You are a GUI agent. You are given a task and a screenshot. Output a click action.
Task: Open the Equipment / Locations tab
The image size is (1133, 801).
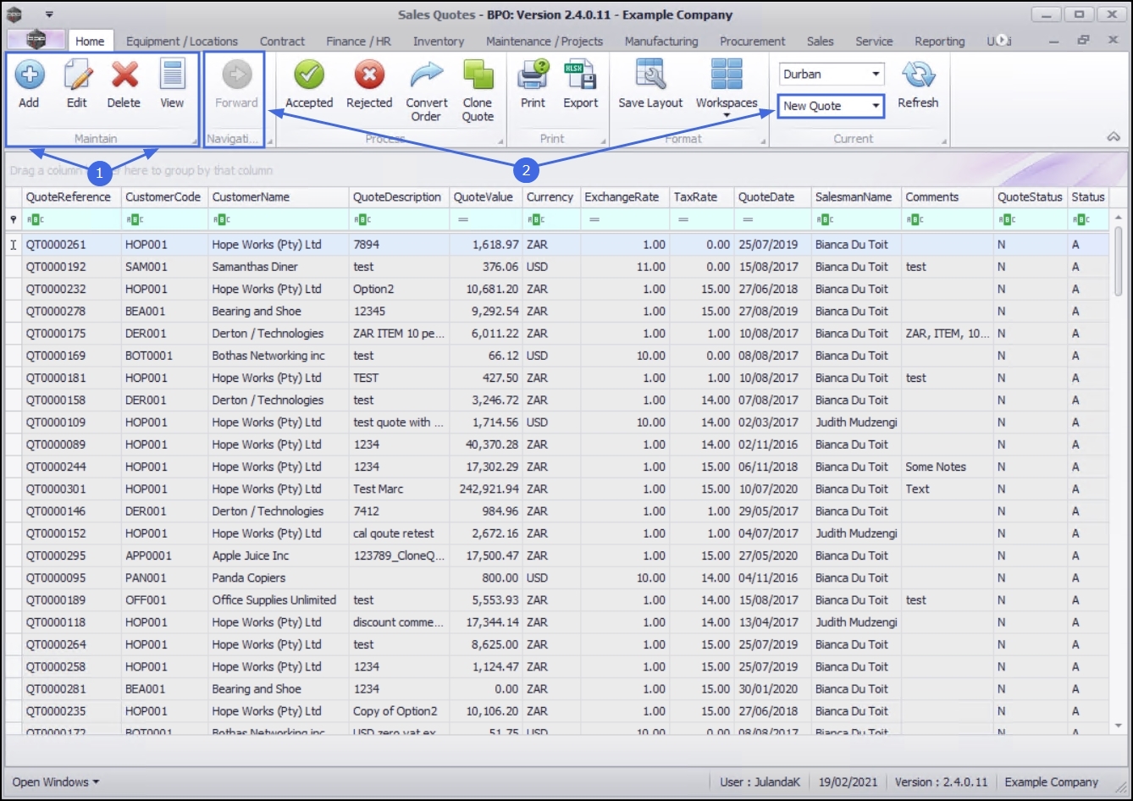click(182, 41)
